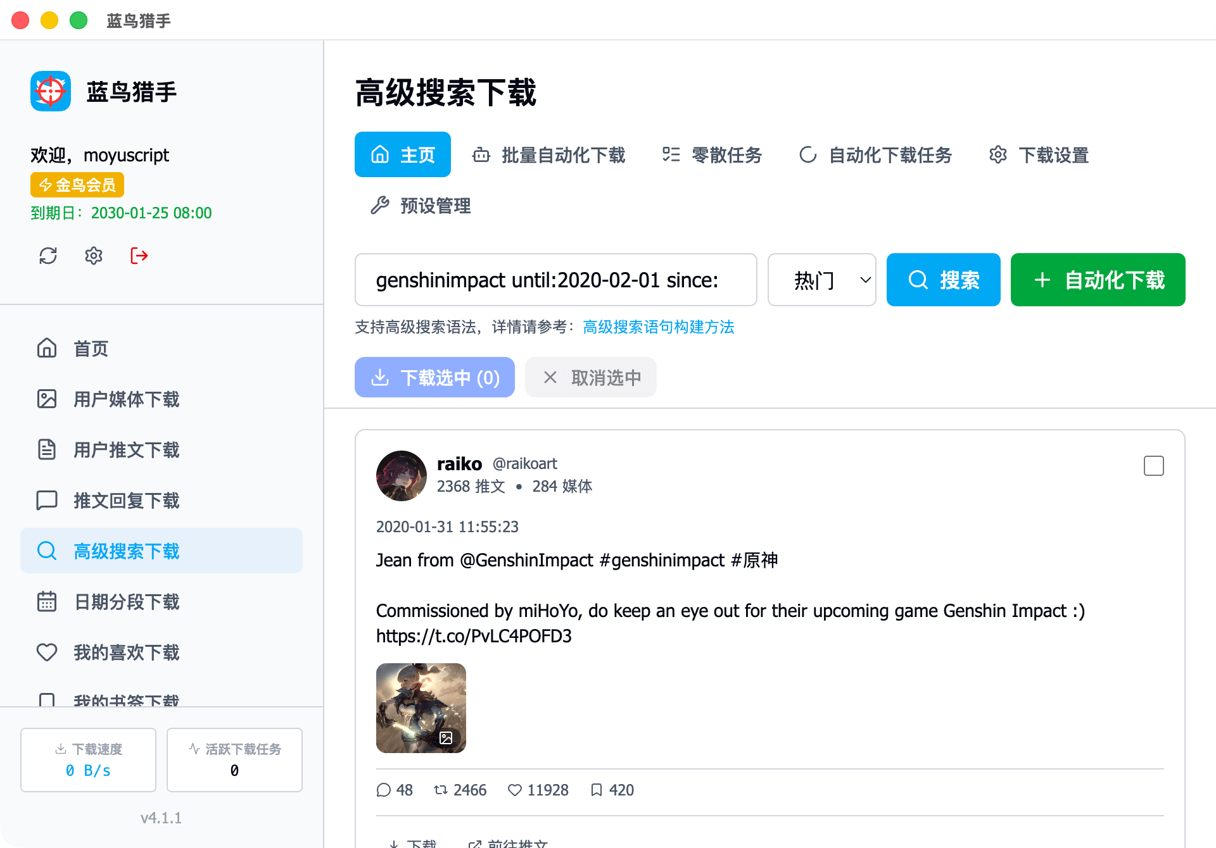The width and height of the screenshot is (1216, 848).
Task: Click the bookmark icon showing 420
Action: [596, 790]
